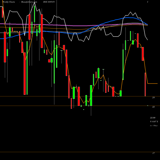Image resolution: width=160 pixels, height=160 pixels.
Task: Click the price label "22"
Action: point(153,107)
